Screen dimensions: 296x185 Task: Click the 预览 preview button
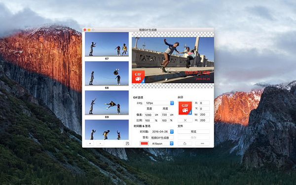(x=193, y=132)
